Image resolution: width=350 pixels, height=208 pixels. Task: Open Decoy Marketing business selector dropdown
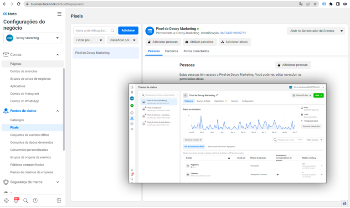[x=33, y=38]
